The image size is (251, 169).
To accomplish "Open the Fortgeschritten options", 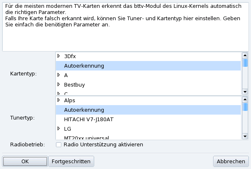I will tap(71, 161).
